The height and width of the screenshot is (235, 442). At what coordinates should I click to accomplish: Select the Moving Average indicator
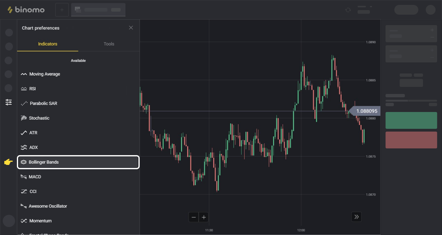point(78,74)
